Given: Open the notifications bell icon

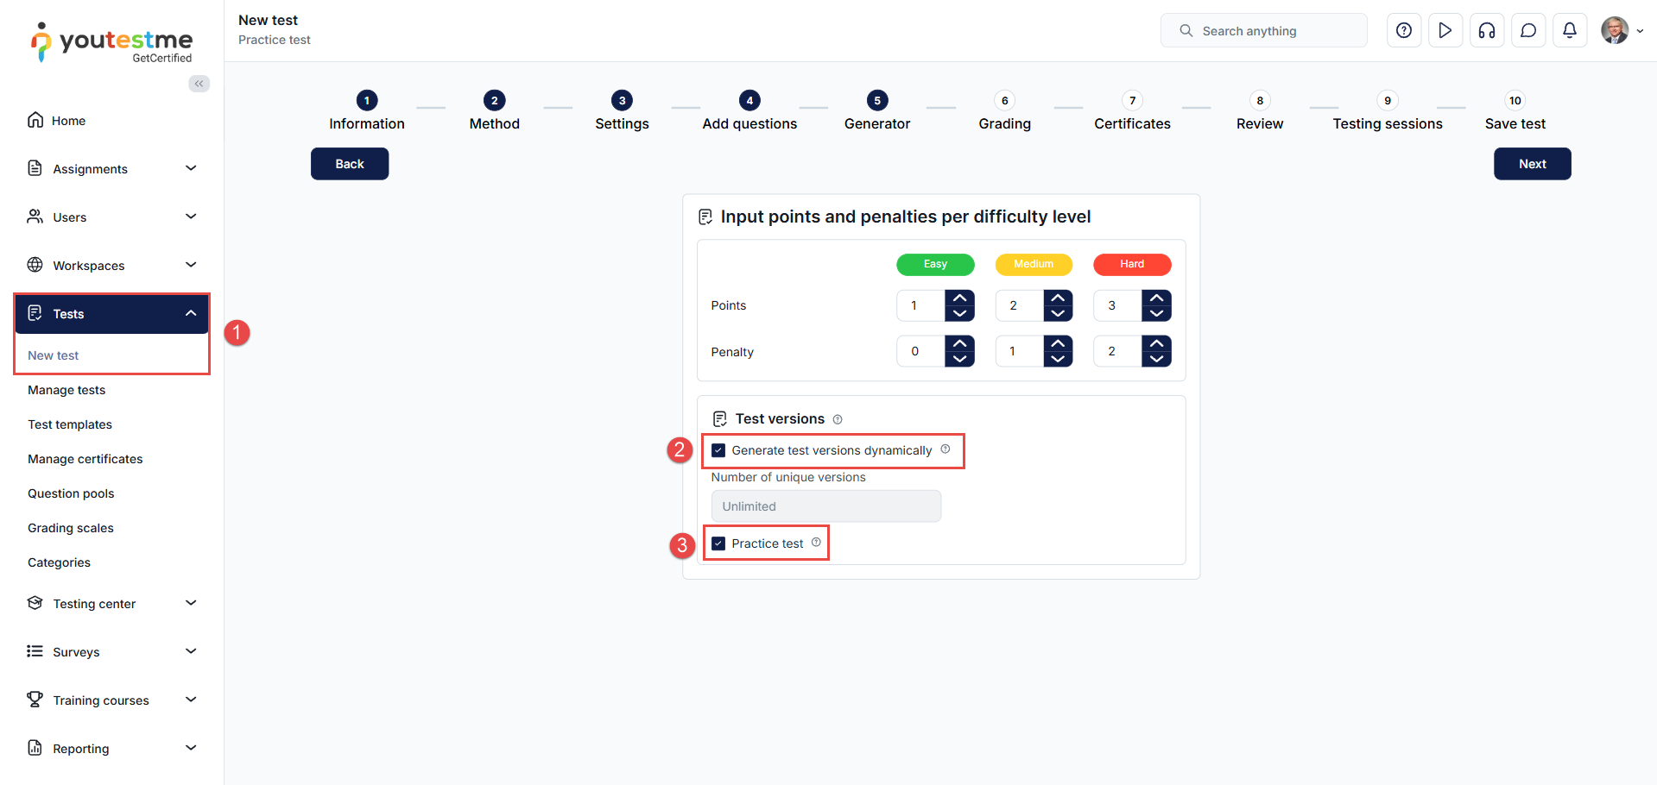Looking at the screenshot, I should tap(1570, 31).
